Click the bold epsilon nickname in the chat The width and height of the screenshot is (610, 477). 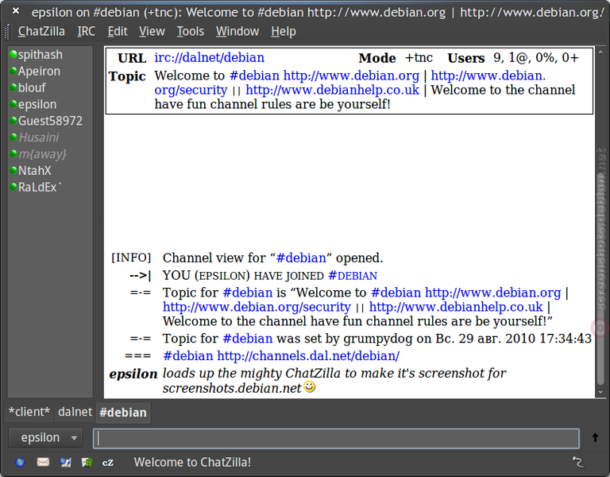133,374
